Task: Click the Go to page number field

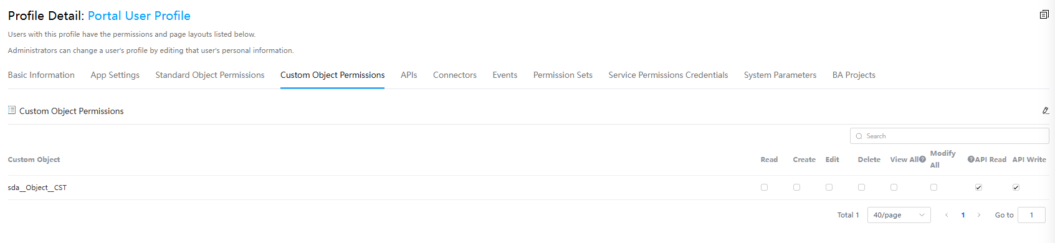Action: coord(1031,215)
